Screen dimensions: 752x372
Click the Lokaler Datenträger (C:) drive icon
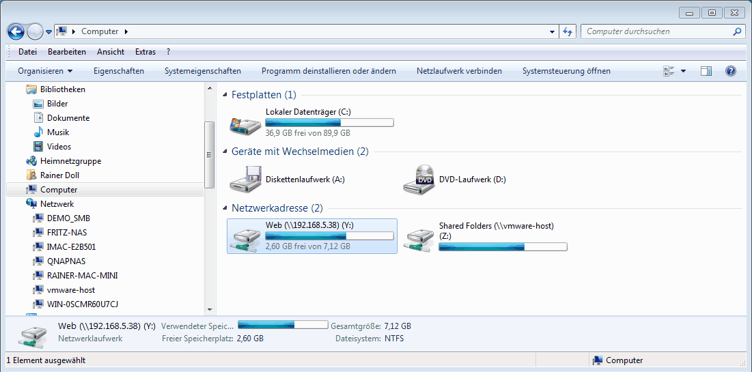(245, 125)
